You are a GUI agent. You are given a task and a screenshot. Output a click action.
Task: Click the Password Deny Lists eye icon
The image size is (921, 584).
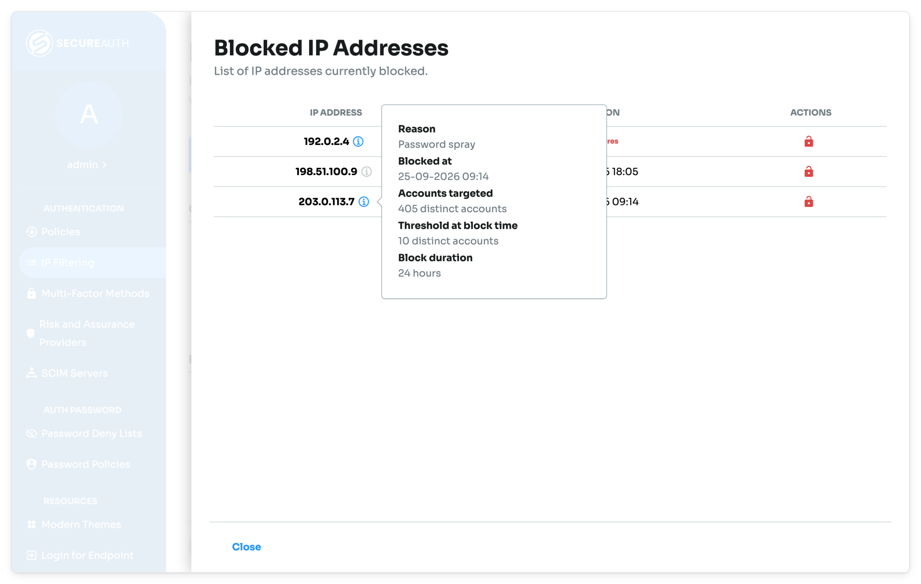pos(31,433)
